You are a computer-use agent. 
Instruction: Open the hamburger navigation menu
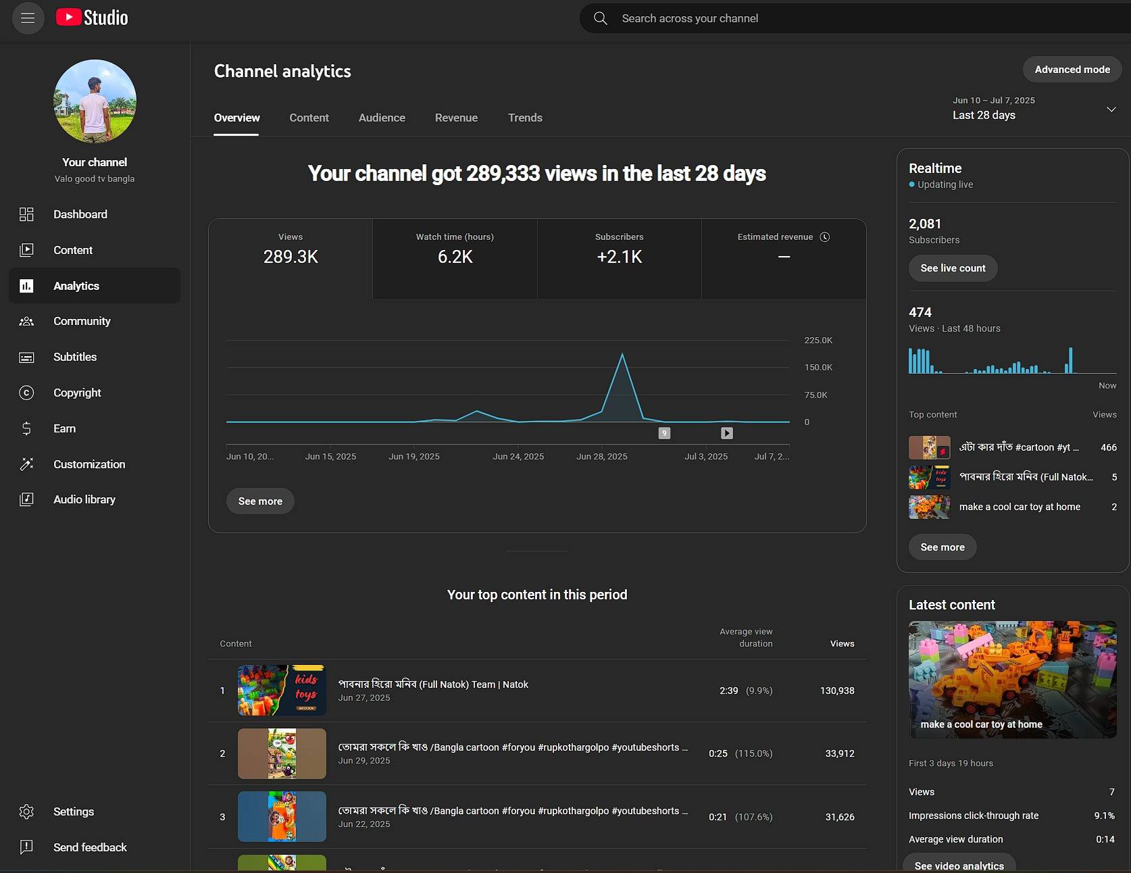click(28, 18)
